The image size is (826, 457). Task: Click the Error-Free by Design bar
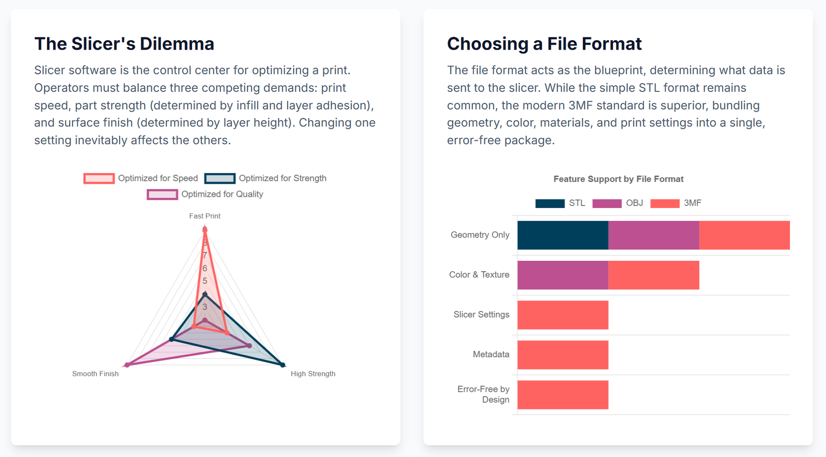563,395
